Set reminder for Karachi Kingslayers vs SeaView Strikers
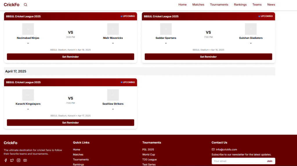The height and width of the screenshot is (166, 297). pos(70,123)
